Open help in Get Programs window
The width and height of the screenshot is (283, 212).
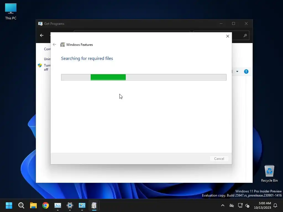tap(246, 71)
